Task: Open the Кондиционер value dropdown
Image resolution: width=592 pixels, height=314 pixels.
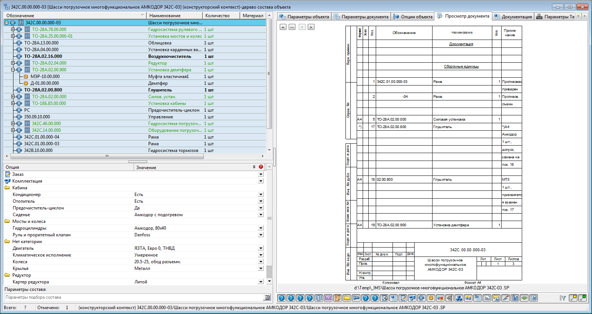Action: point(261,195)
